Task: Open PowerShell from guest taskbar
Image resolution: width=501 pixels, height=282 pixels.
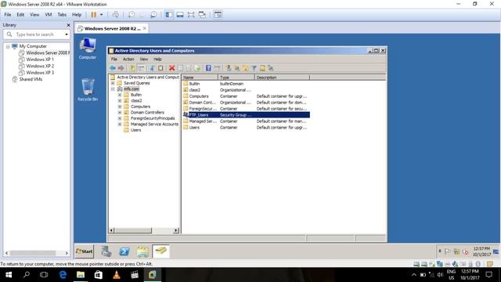Action: click(x=124, y=251)
